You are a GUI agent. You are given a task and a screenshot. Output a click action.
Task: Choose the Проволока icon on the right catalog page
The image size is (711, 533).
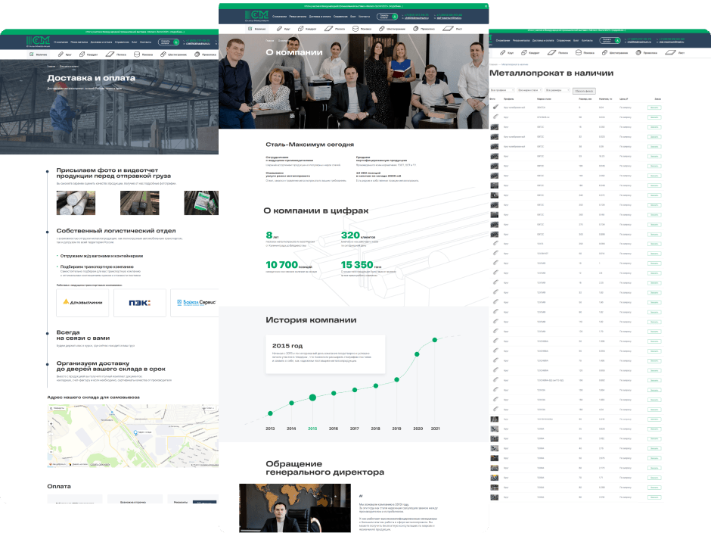click(x=638, y=53)
